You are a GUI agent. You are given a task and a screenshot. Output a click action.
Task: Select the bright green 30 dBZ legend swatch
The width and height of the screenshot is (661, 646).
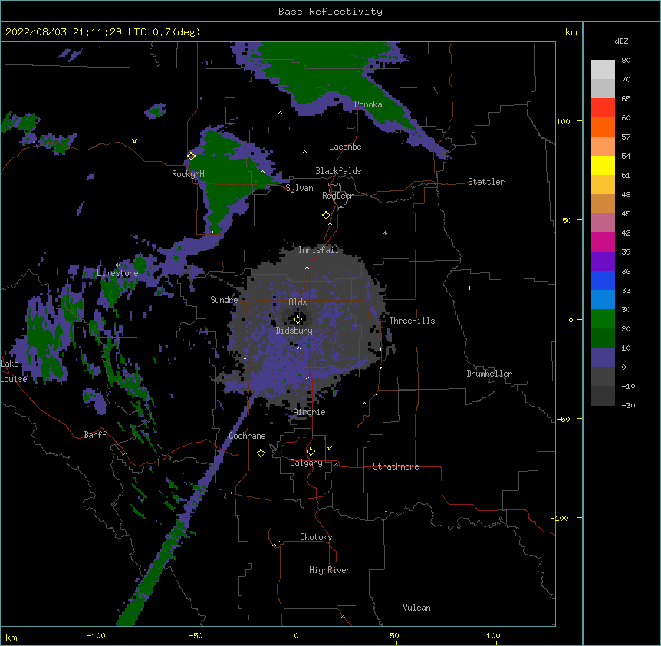point(603,319)
